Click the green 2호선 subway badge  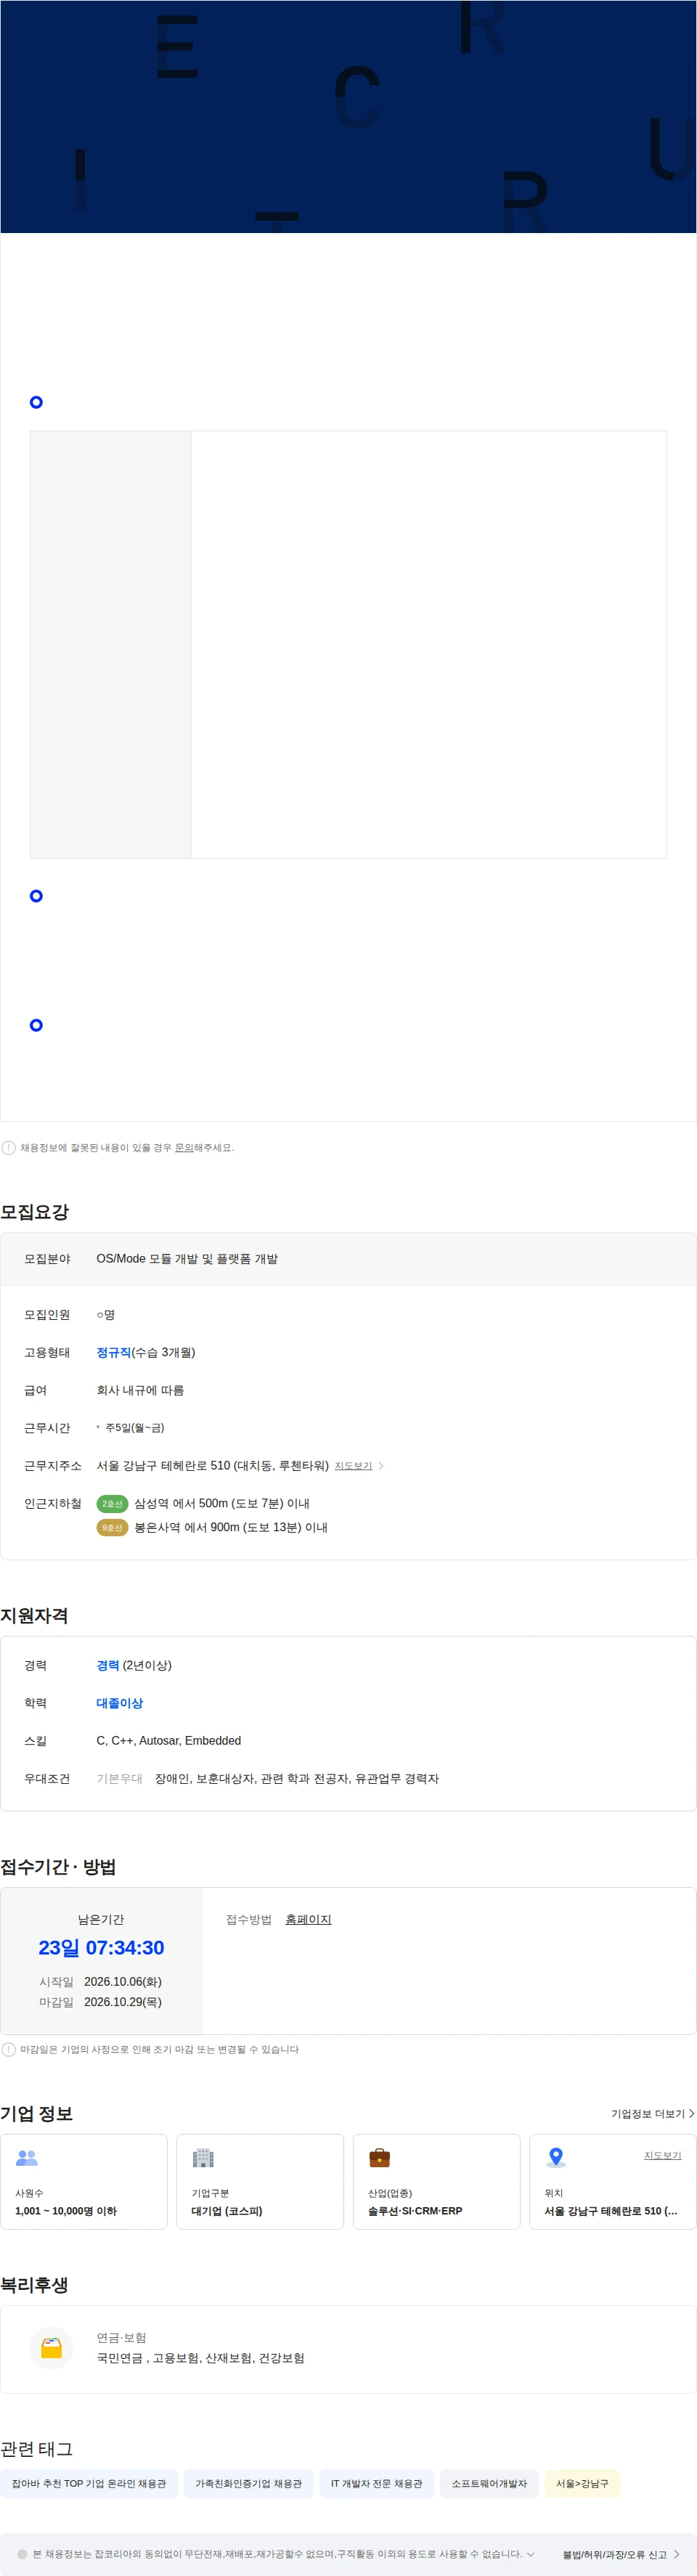pyautogui.click(x=112, y=1504)
